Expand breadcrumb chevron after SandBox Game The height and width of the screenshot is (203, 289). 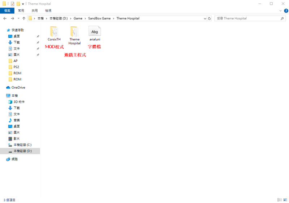click(x=113, y=18)
